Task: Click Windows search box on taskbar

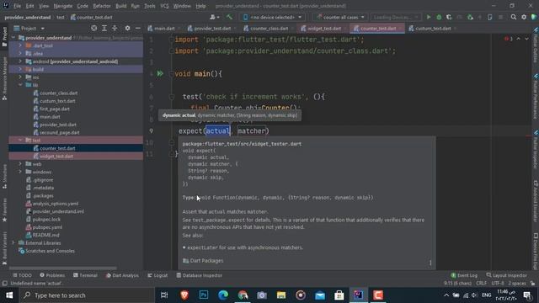Action: (88, 295)
